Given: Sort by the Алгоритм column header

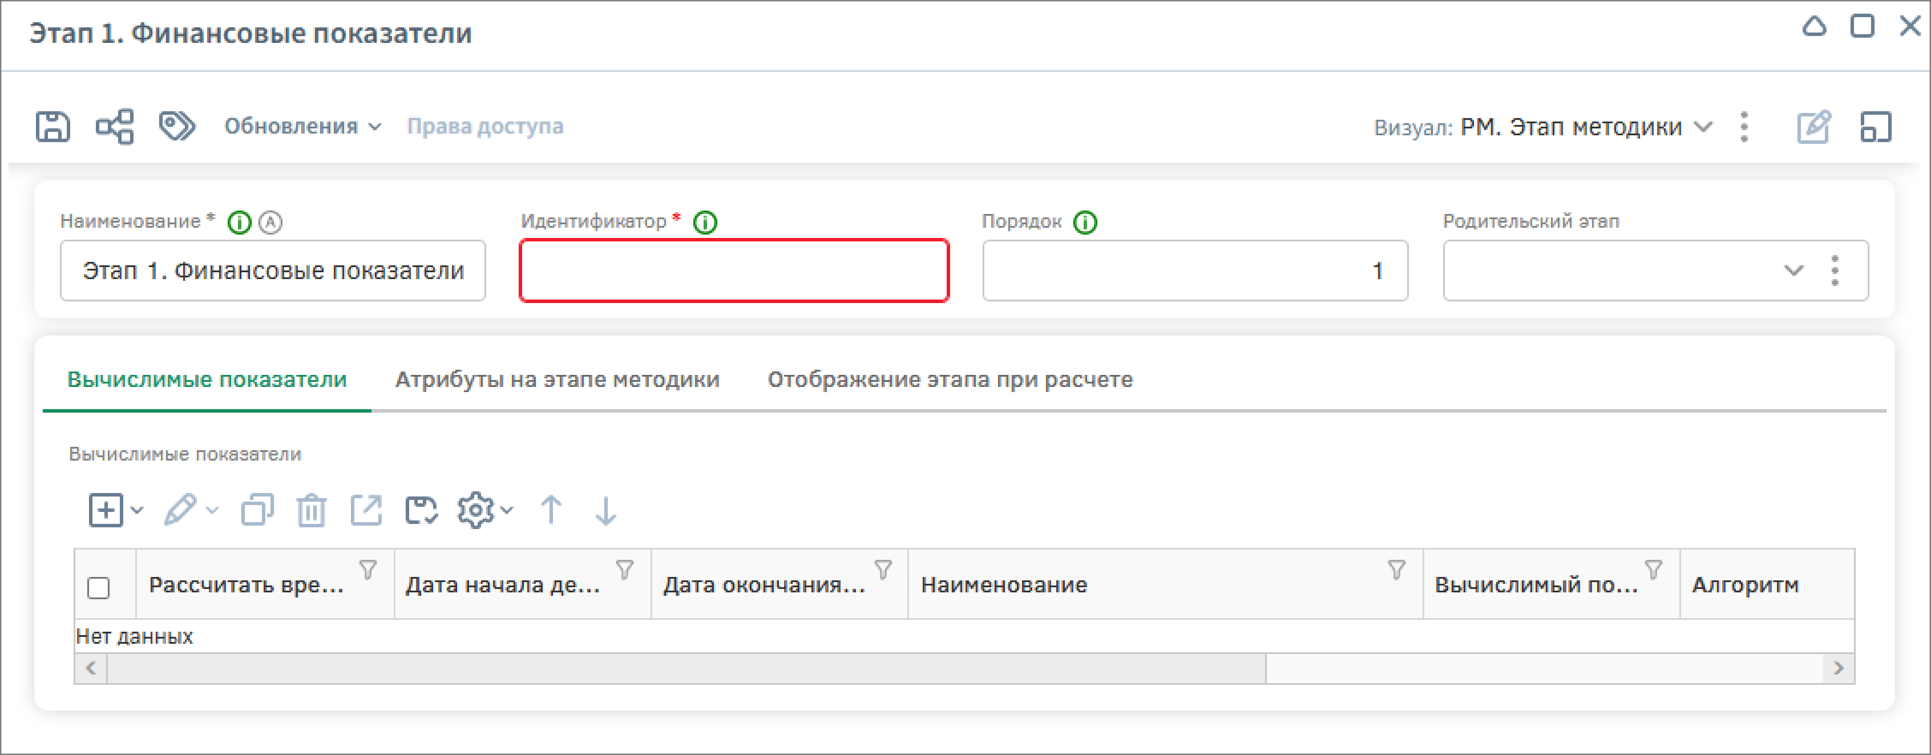Looking at the screenshot, I should 1745,586.
